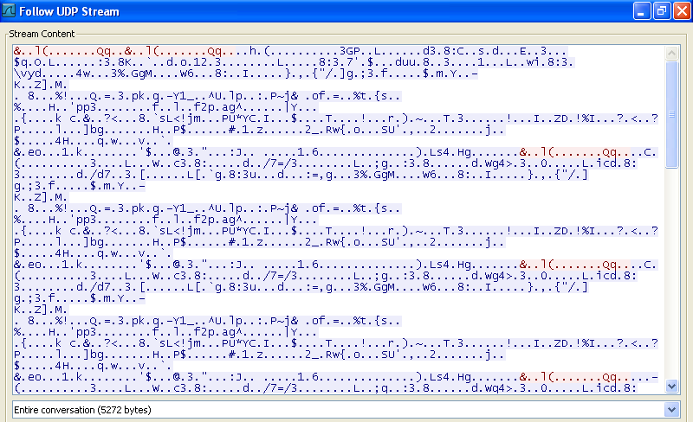Click the scroll down arrow of stream content
Viewport: 693px width, 422px height.
pyautogui.click(x=672, y=387)
